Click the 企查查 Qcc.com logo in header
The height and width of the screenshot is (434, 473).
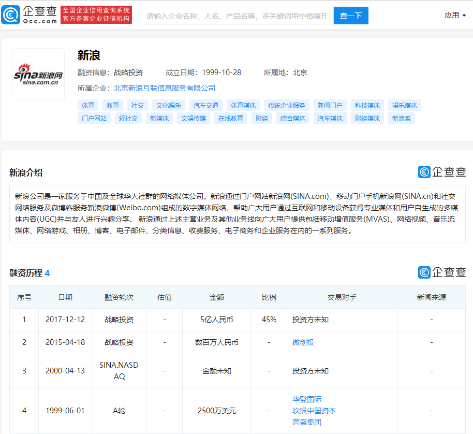click(x=29, y=15)
